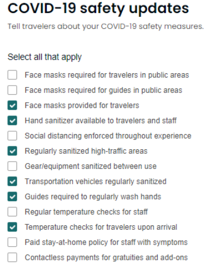The width and height of the screenshot is (209, 267).
Task: Click the 'Face masks provided for travelers' label
Action: point(82,105)
